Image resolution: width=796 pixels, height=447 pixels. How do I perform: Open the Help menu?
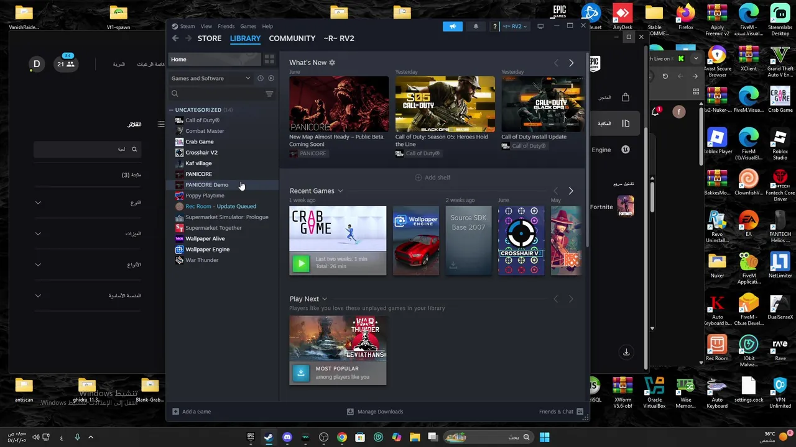coord(267,26)
